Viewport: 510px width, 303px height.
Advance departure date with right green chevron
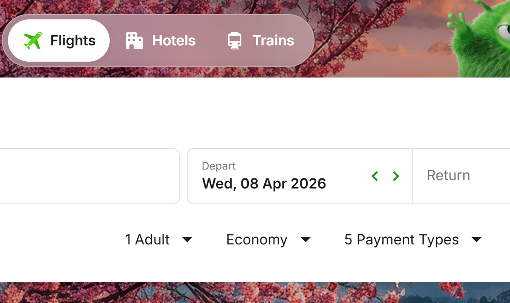(x=396, y=176)
